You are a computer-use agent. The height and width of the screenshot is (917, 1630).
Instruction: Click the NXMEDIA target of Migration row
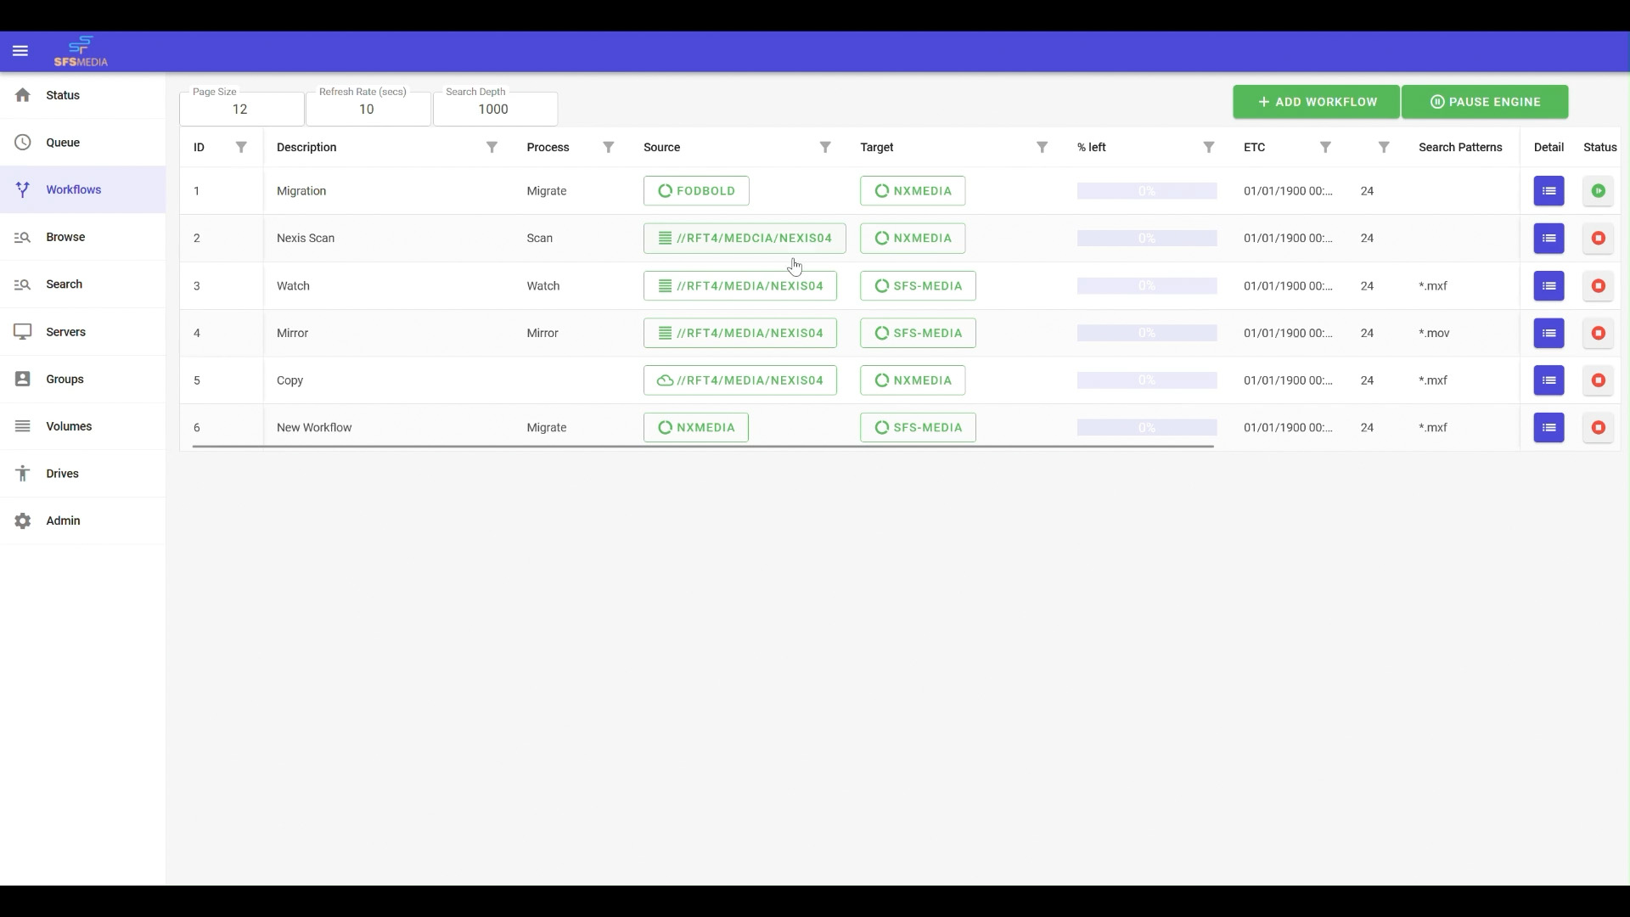(x=913, y=191)
